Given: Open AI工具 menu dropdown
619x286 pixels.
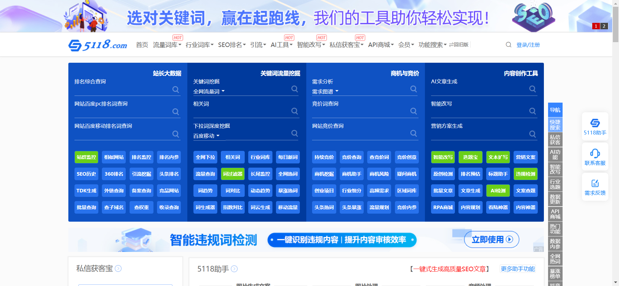Looking at the screenshot, I should [281, 45].
